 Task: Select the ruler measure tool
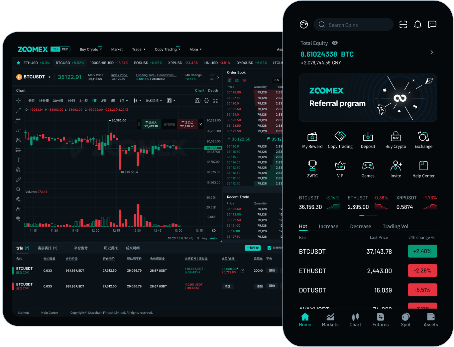point(18,179)
